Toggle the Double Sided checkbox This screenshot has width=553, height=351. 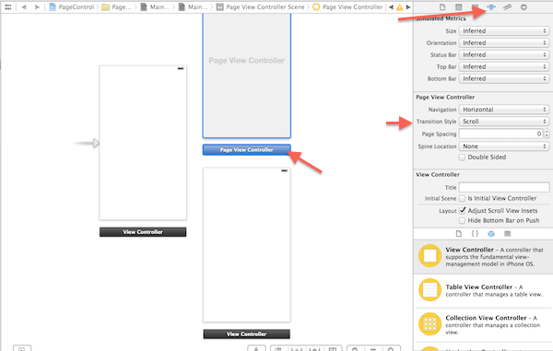coord(462,158)
